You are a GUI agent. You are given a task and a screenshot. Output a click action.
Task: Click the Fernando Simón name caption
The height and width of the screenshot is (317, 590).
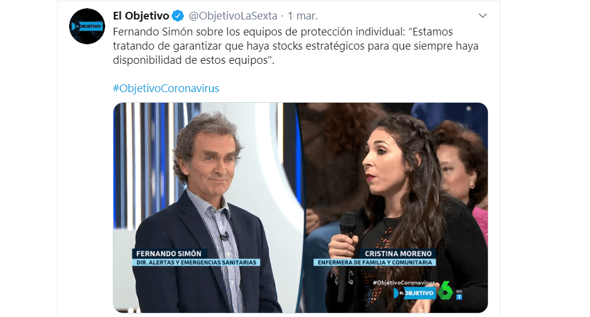tap(168, 253)
